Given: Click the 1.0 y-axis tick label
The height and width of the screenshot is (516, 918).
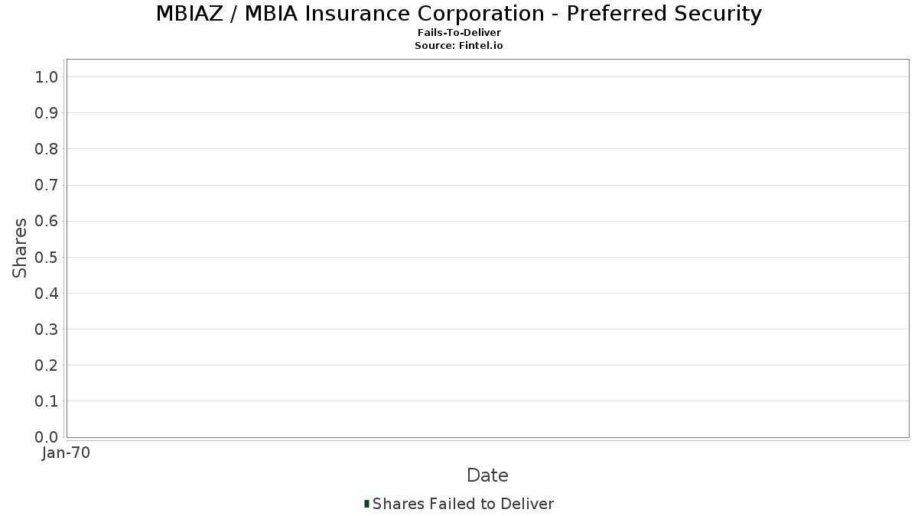Looking at the screenshot, I should (47, 76).
